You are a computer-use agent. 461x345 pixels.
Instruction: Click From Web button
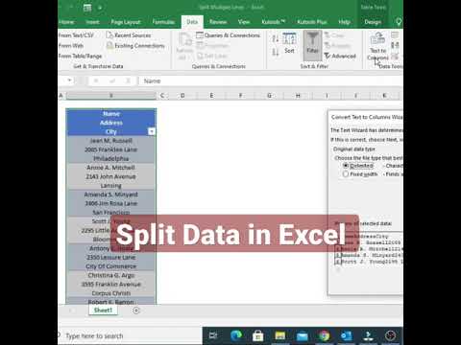71,46
